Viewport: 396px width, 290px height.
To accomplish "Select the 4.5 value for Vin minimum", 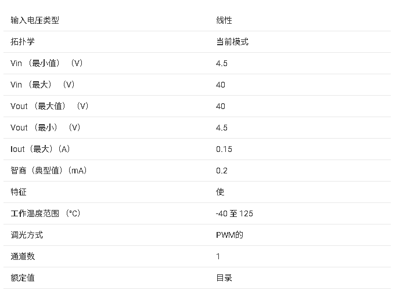I will coord(222,63).
